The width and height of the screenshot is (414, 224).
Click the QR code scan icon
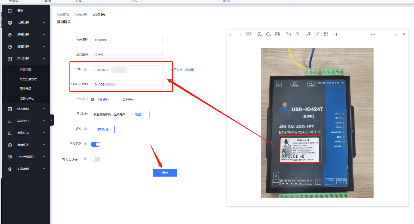(326, 34)
